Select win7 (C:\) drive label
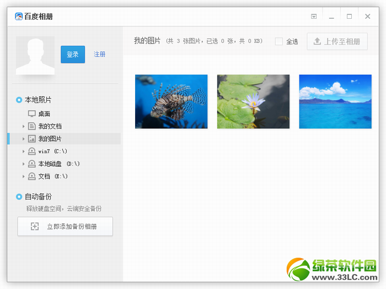The height and width of the screenshot is (289, 386). point(53,151)
